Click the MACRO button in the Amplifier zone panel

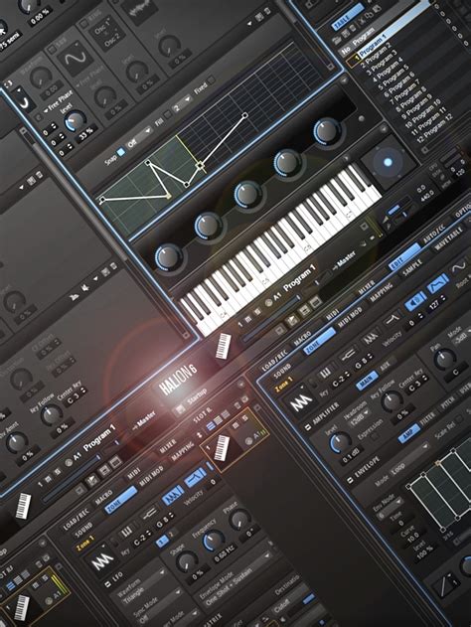(x=302, y=338)
